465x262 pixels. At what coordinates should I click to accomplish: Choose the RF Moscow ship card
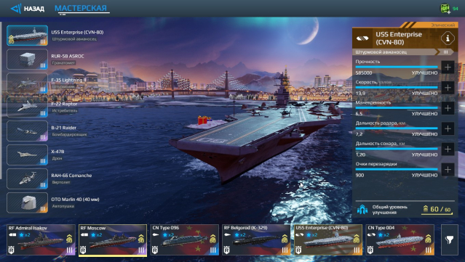coord(113,240)
